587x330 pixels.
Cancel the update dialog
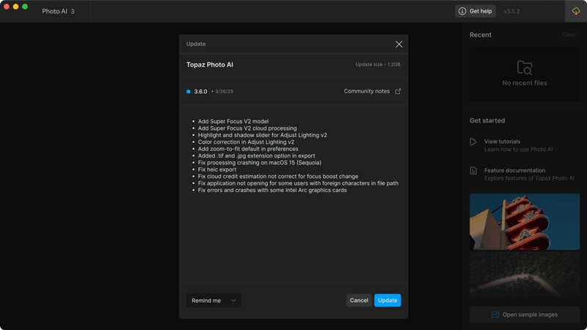point(359,300)
